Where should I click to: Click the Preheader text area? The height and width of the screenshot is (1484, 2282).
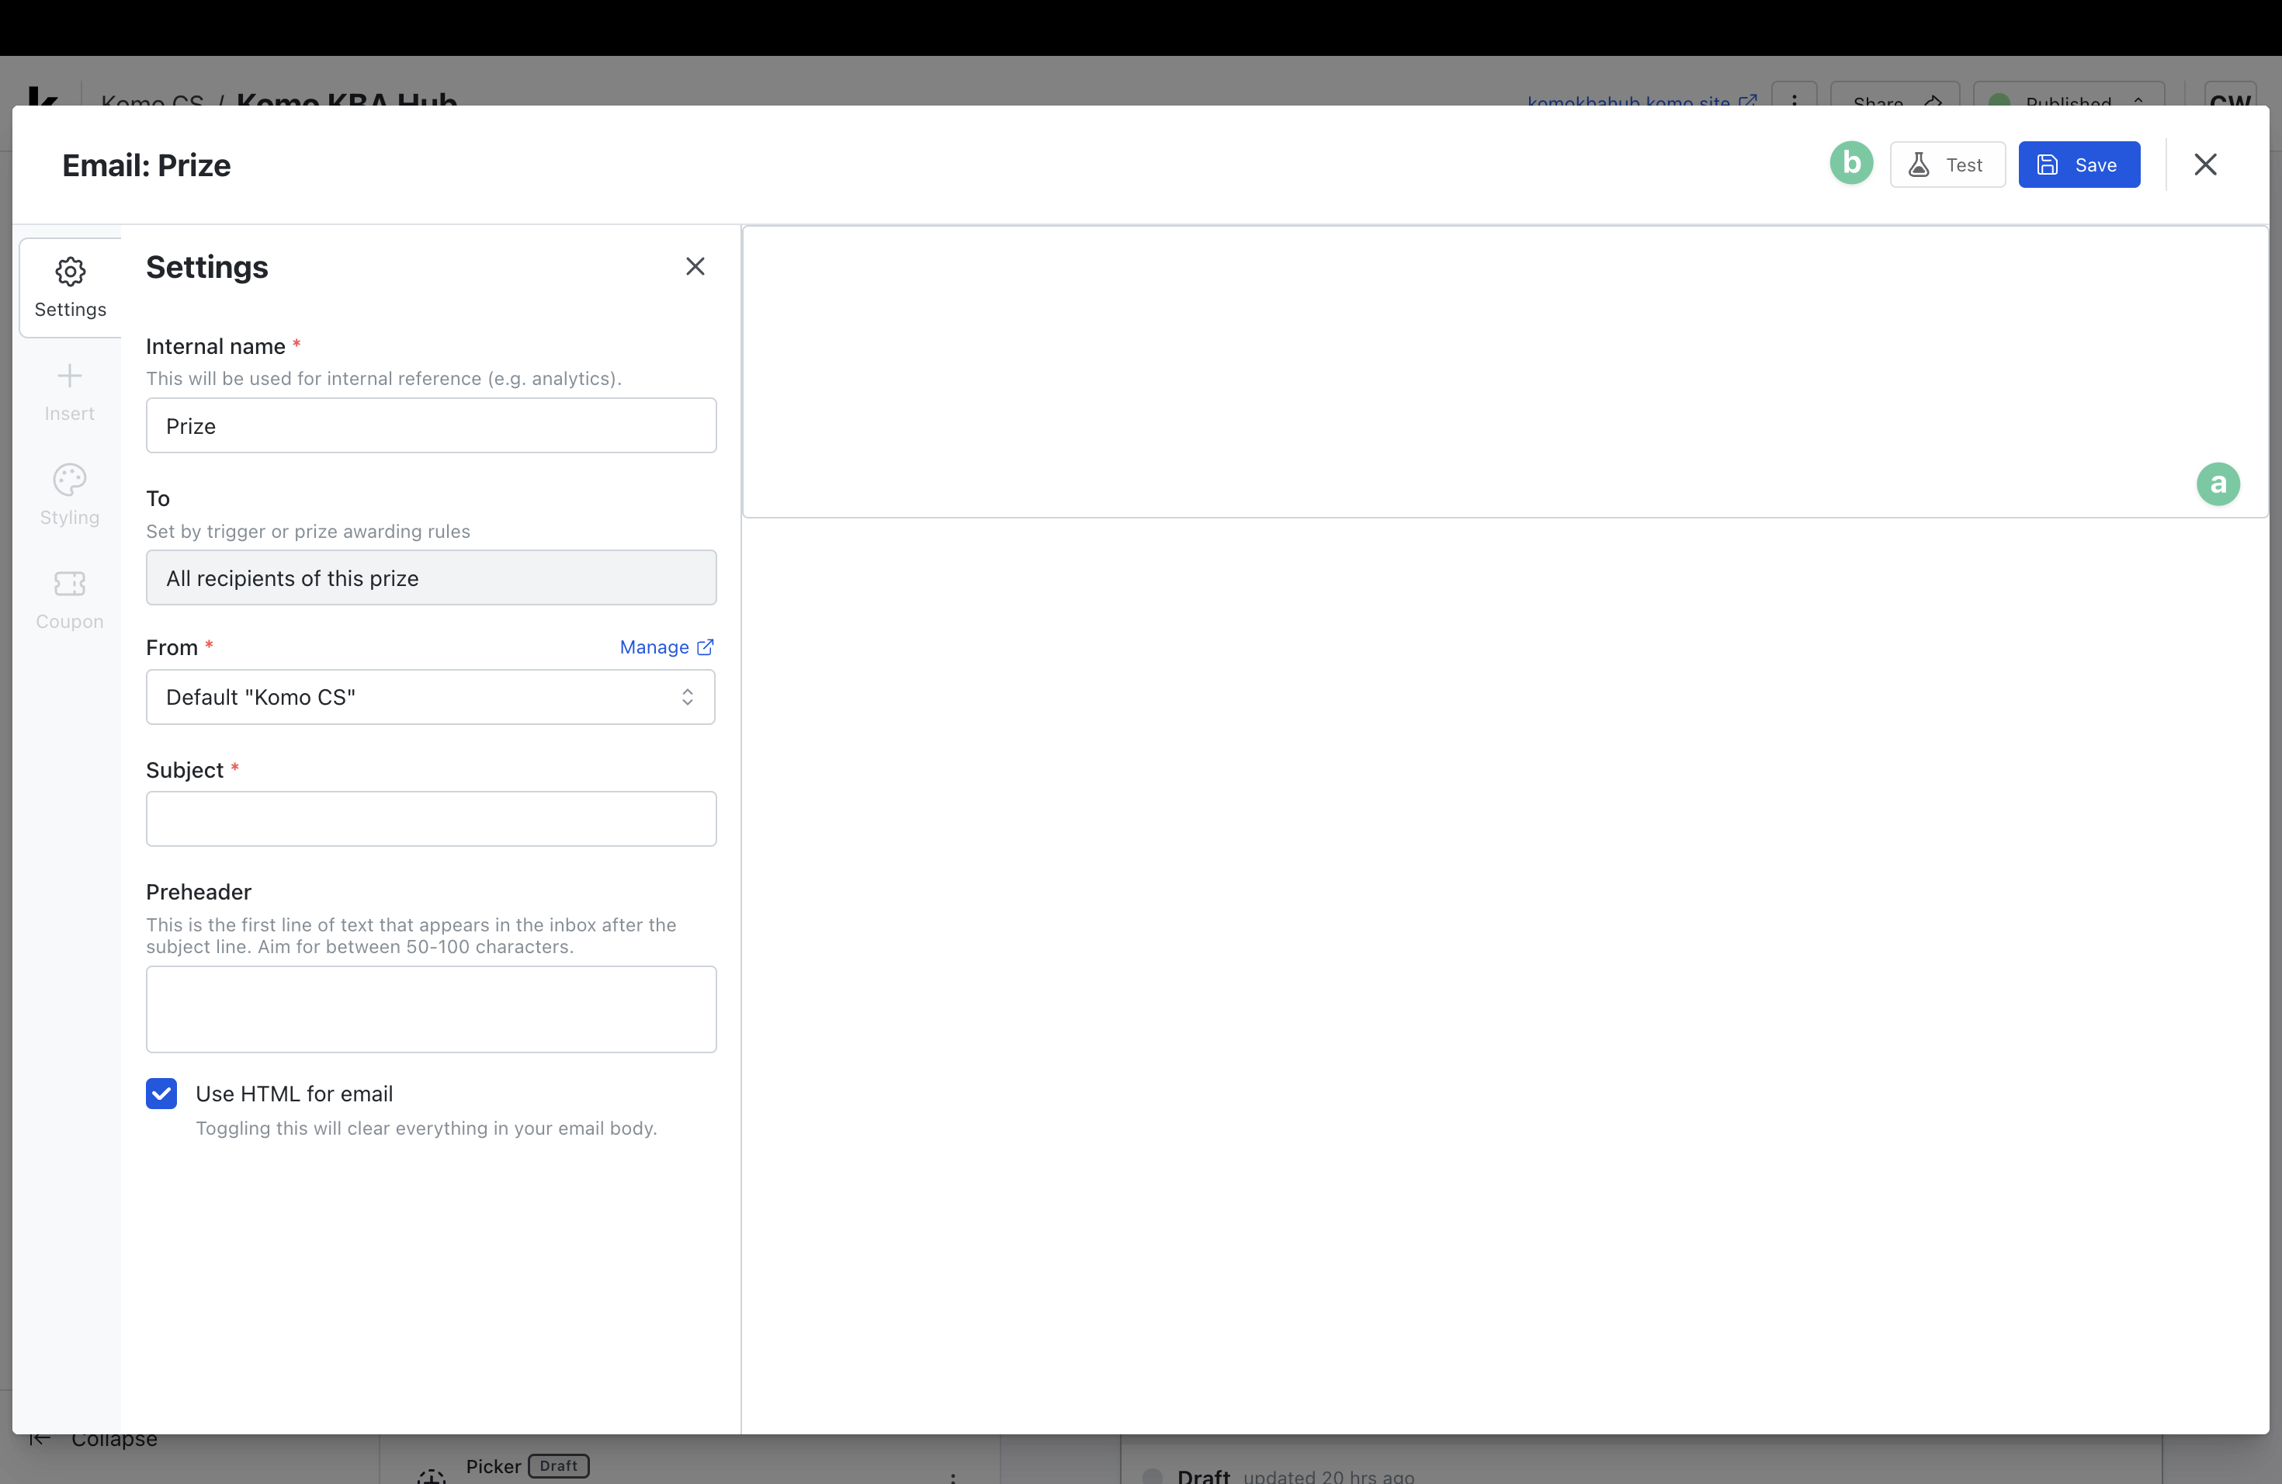(x=431, y=1008)
